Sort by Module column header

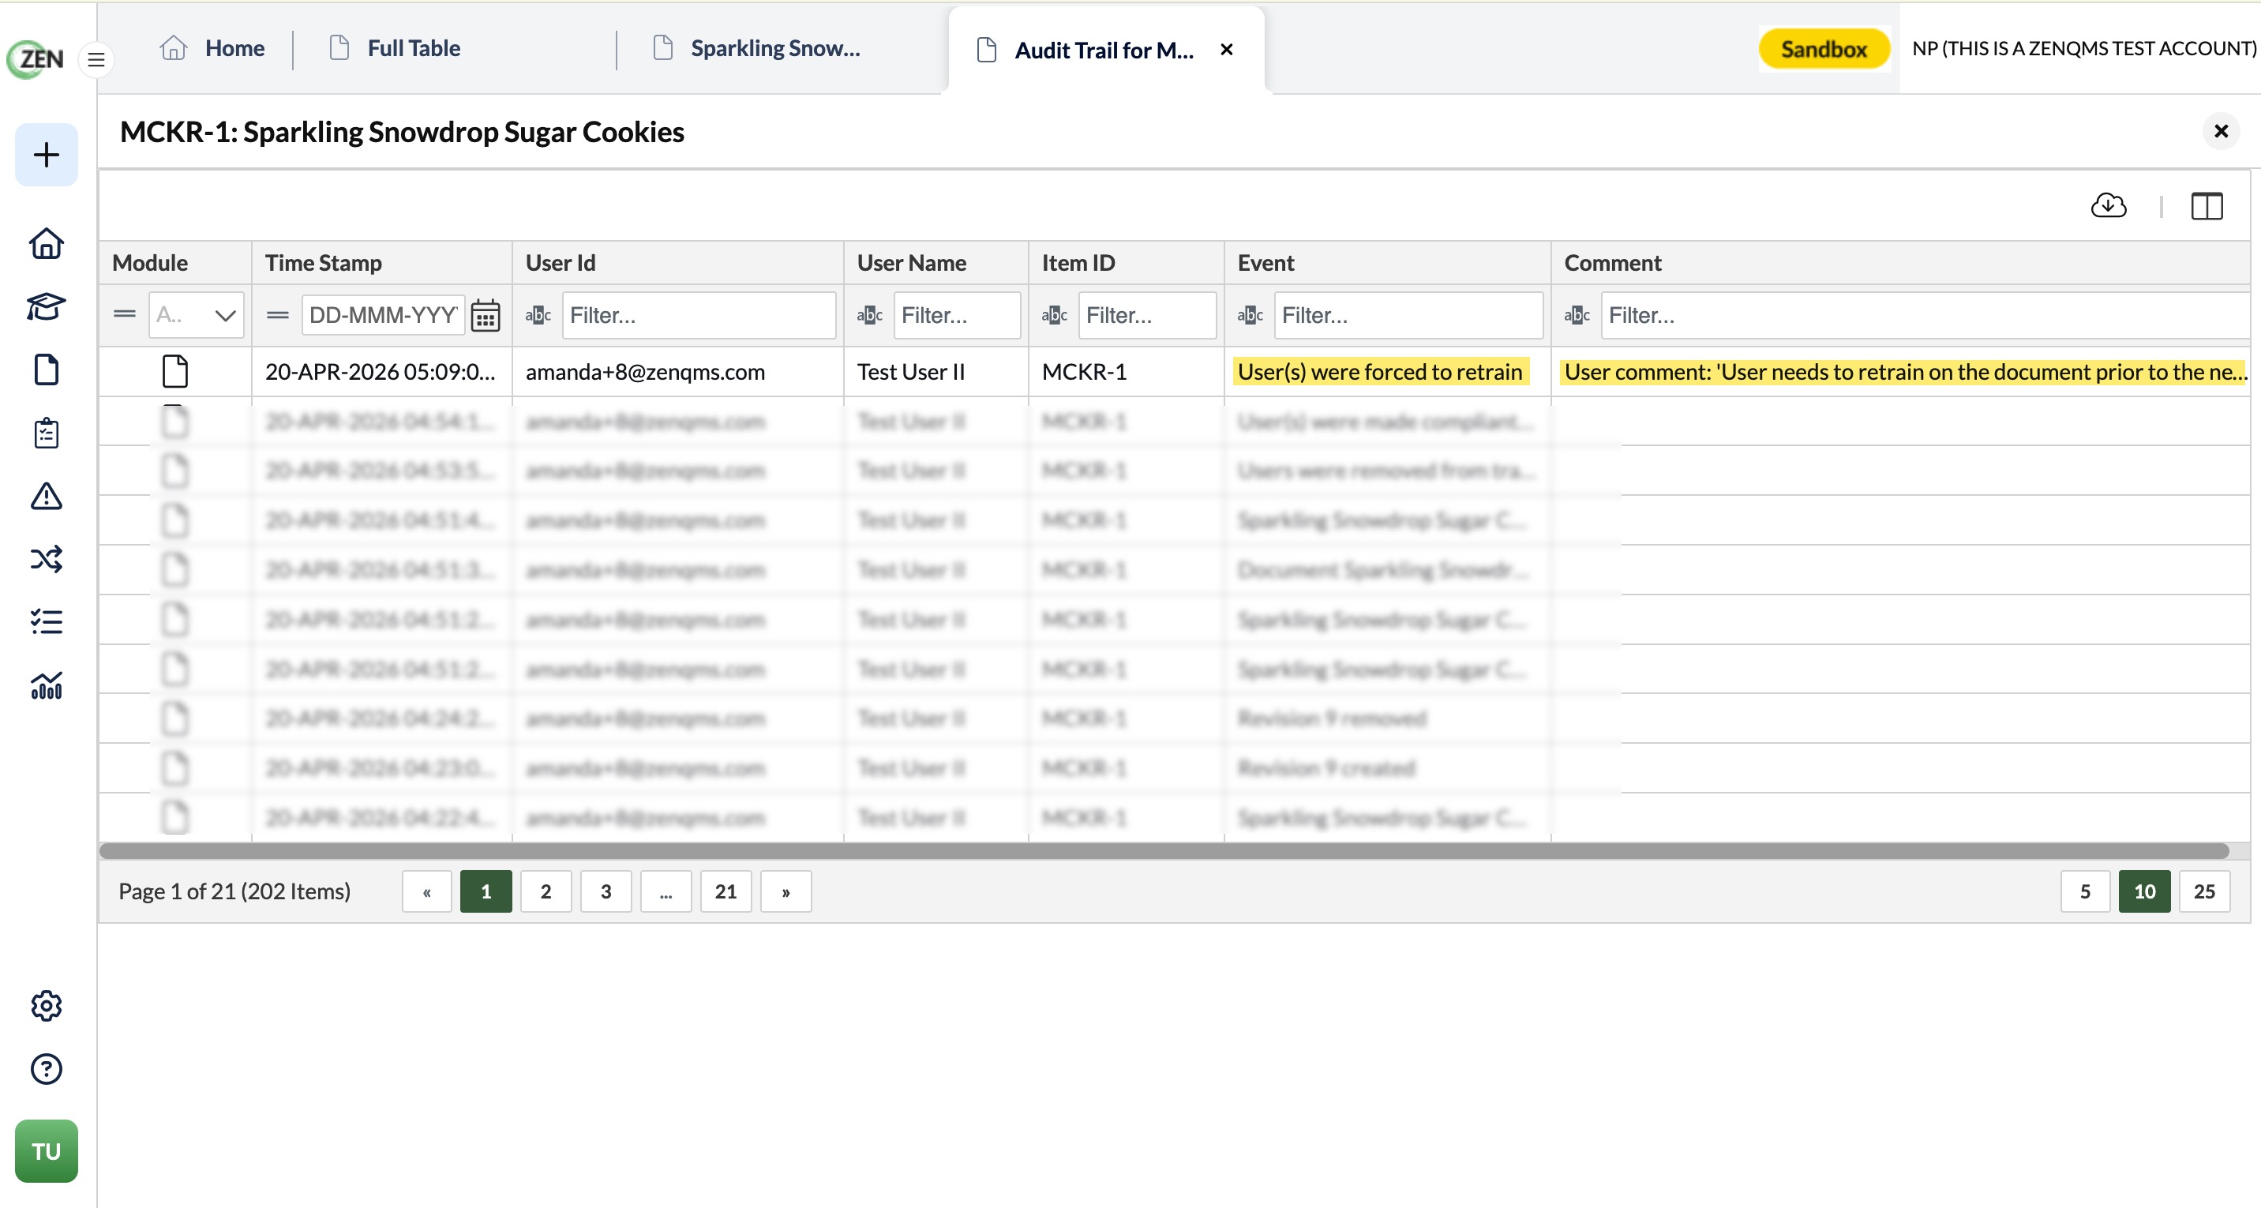tap(175, 262)
